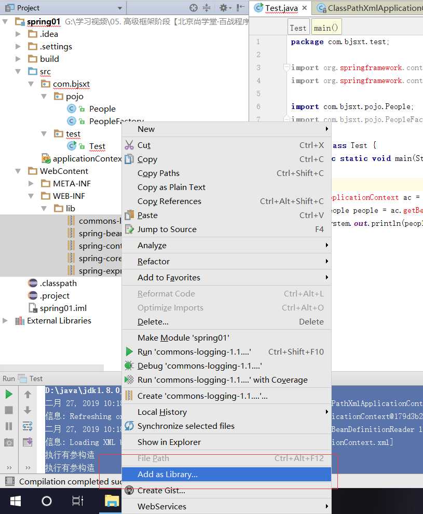Screen dimensions: 423x514
Task: Collapse the lib folder
Action: [x=44, y=209]
